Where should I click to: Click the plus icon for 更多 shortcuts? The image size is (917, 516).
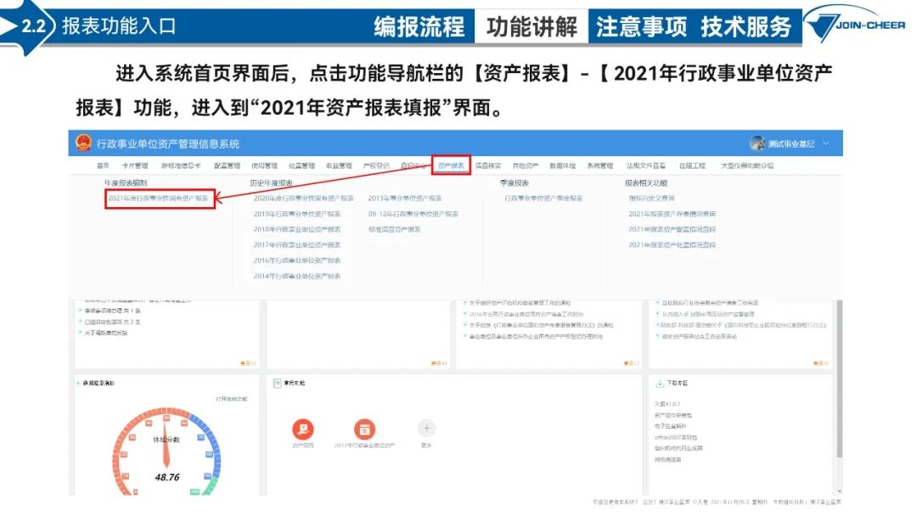pos(426,429)
